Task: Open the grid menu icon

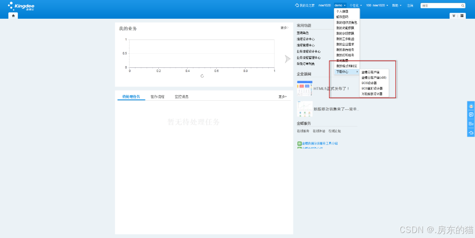Action: 462,16
